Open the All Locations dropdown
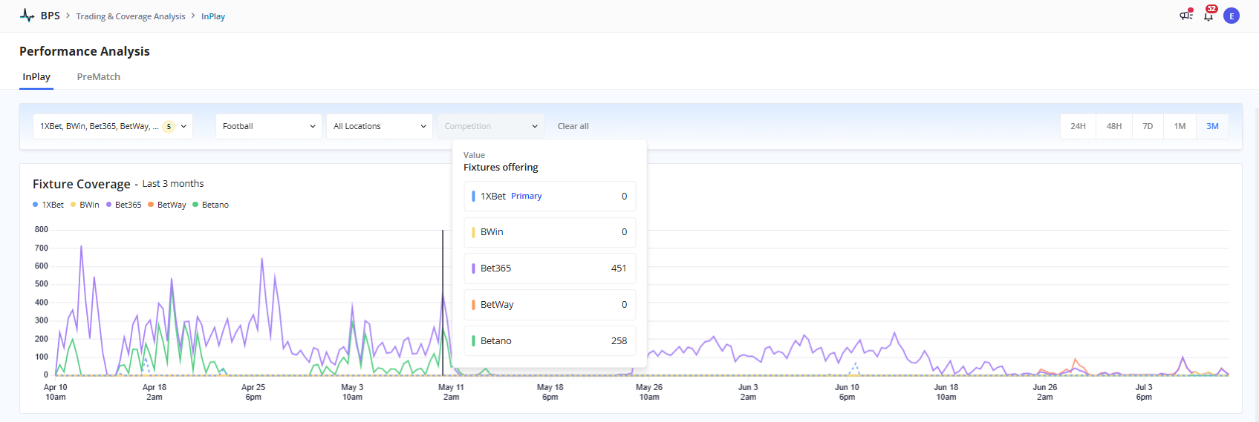 tap(379, 126)
